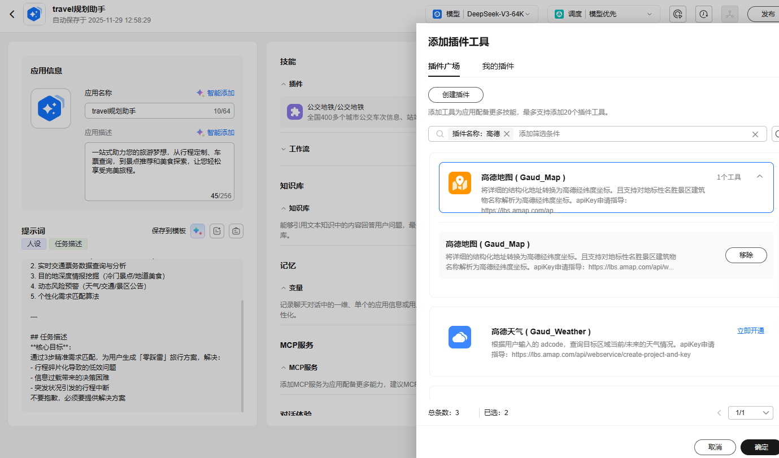Click 智能添加 next to 应用名称

pyautogui.click(x=215, y=93)
